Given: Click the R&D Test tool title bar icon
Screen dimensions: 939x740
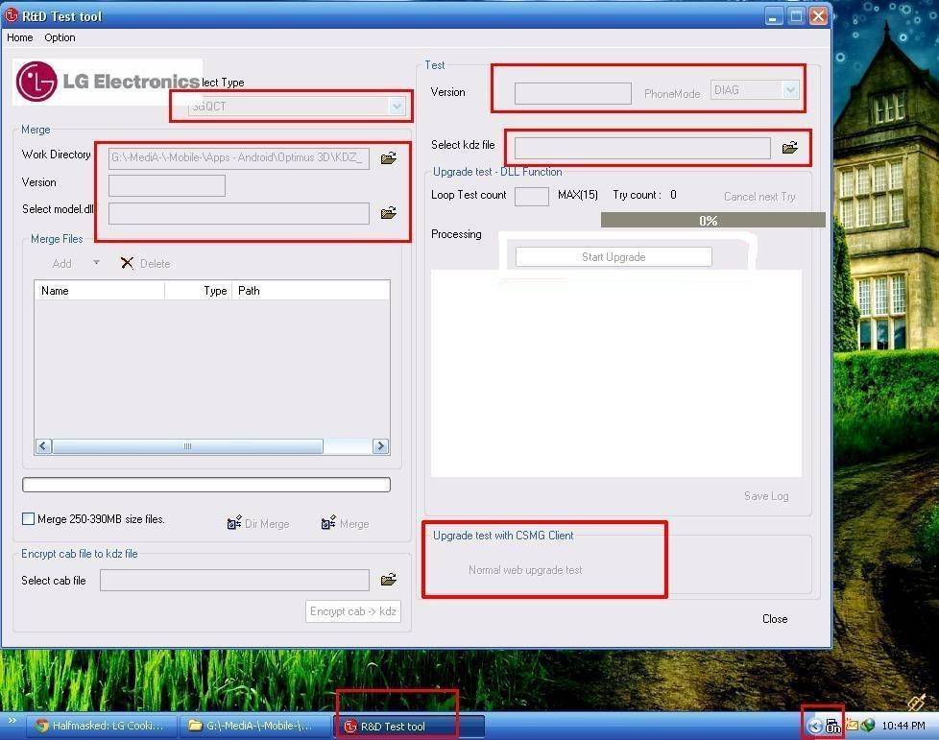Looking at the screenshot, I should click(12, 15).
